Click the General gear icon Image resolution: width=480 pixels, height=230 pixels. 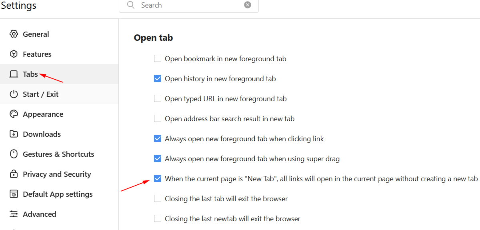coord(14,34)
